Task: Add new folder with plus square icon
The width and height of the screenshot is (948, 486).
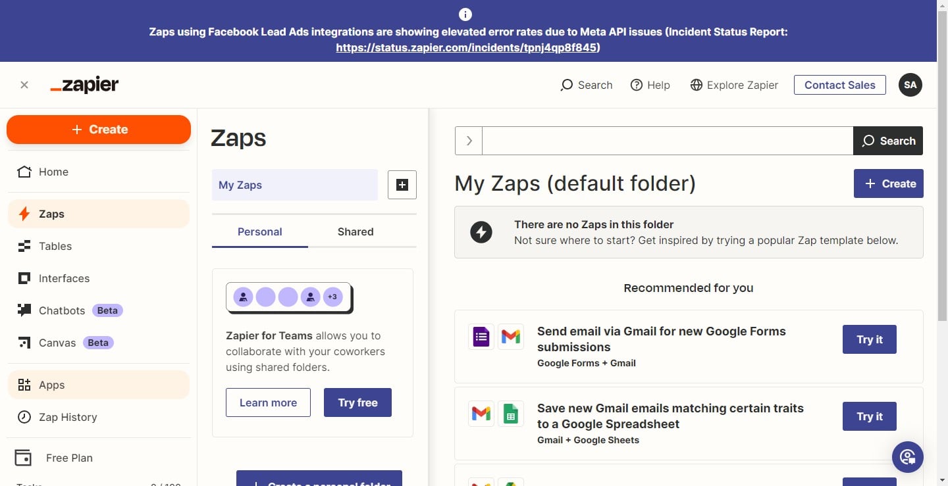Action: (402, 185)
